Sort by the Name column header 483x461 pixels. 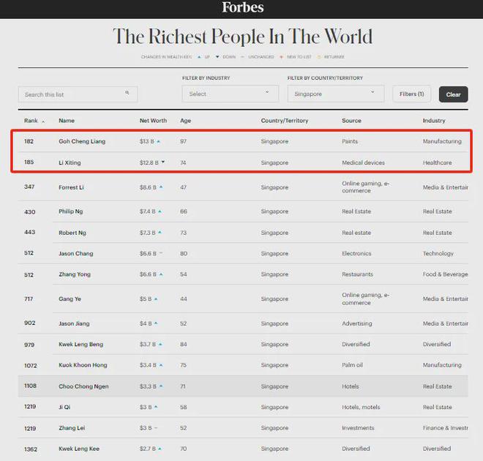[x=67, y=121]
